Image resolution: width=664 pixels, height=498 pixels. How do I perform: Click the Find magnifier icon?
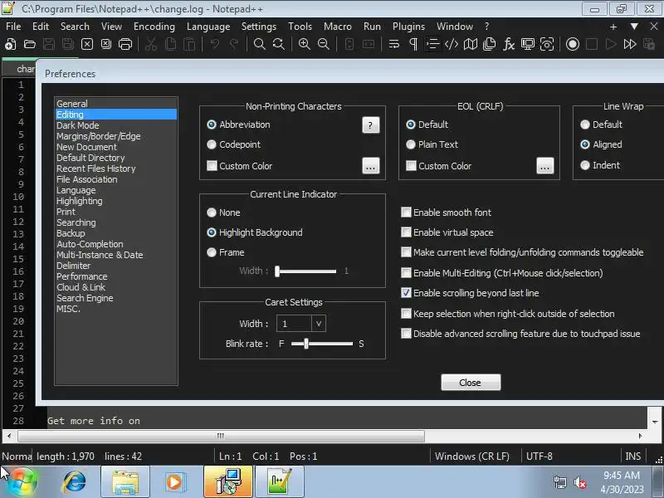(x=259, y=44)
